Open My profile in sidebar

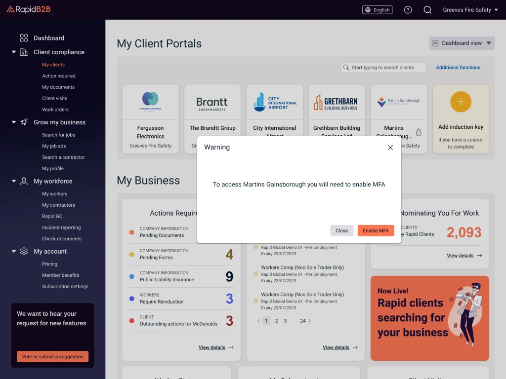(x=53, y=169)
